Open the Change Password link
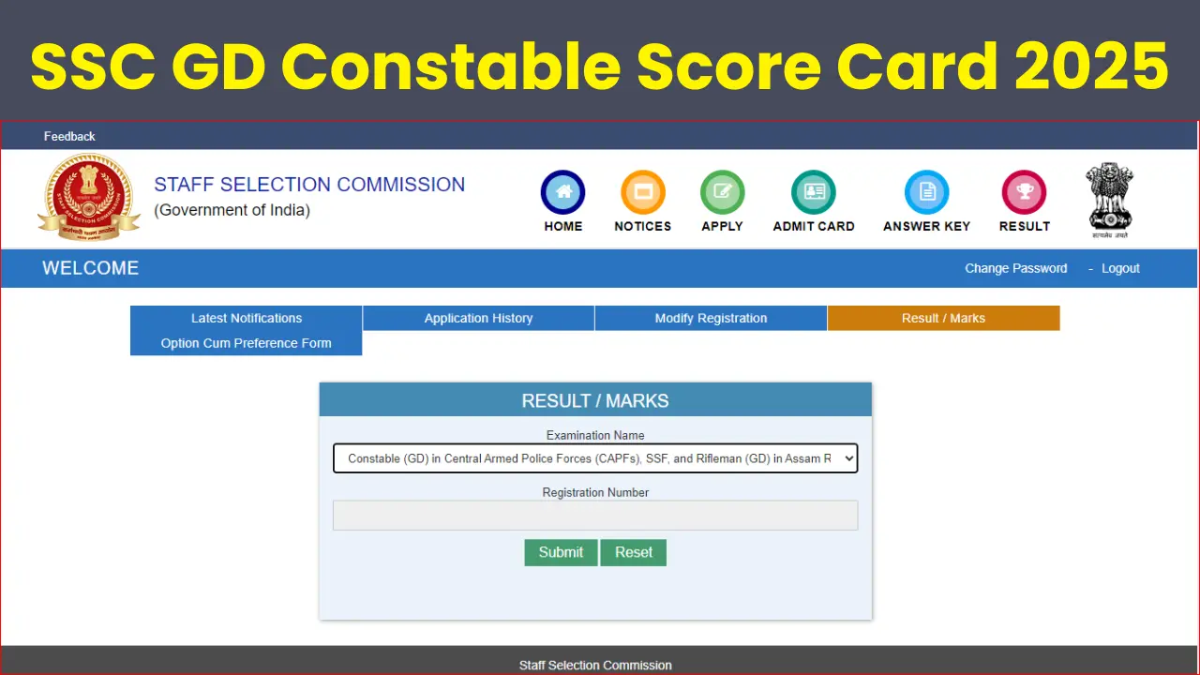The width and height of the screenshot is (1200, 675). (x=1015, y=268)
